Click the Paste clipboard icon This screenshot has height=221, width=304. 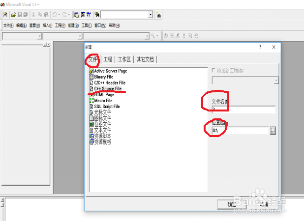(46, 15)
